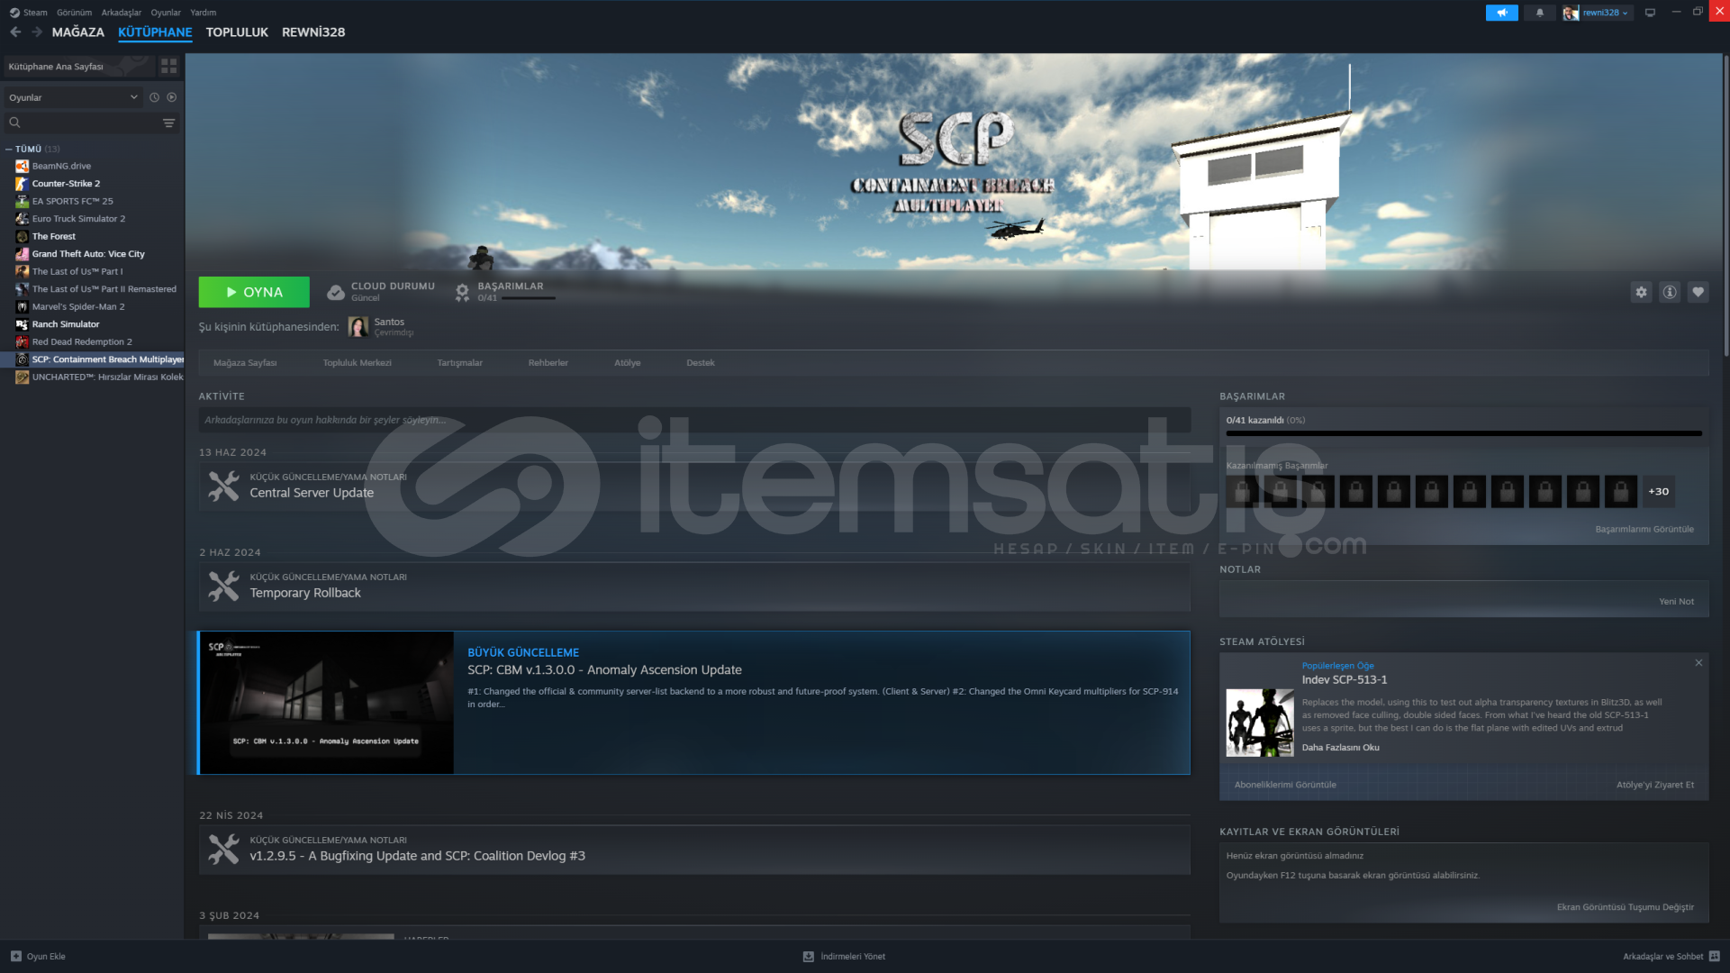Click the back navigation arrow
Viewport: 1730px width, 973px height.
pyautogui.click(x=15, y=32)
